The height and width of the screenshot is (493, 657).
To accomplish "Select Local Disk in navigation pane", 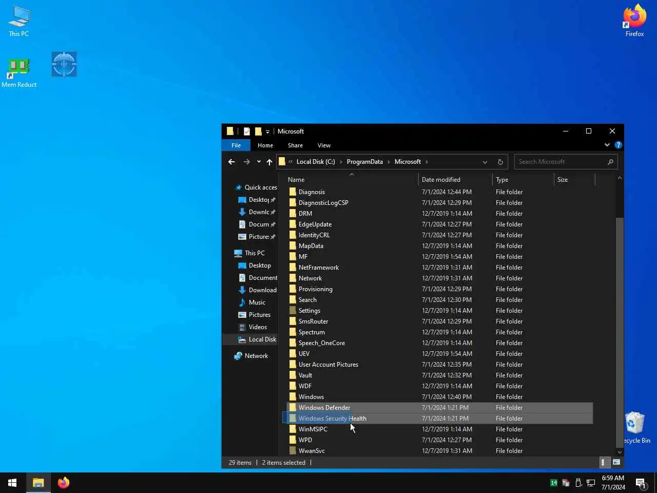I will point(257,339).
